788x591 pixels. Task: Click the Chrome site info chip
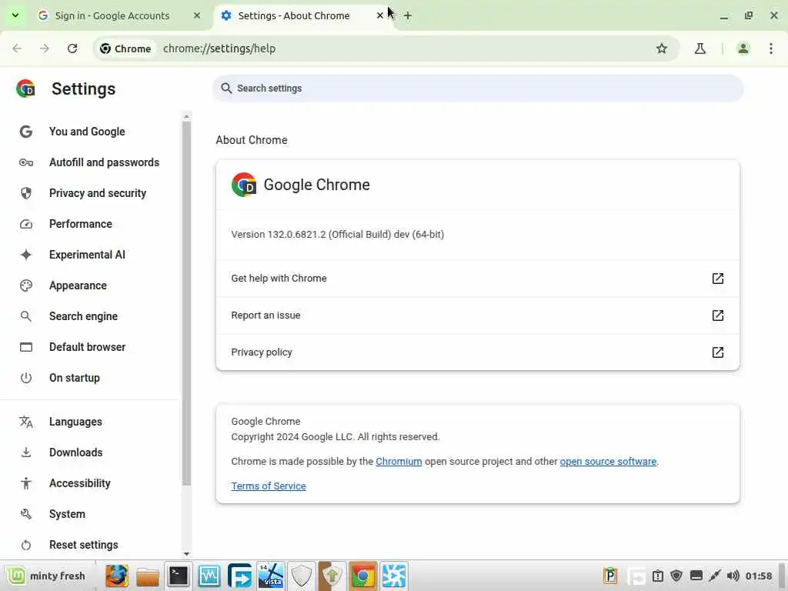coord(125,48)
